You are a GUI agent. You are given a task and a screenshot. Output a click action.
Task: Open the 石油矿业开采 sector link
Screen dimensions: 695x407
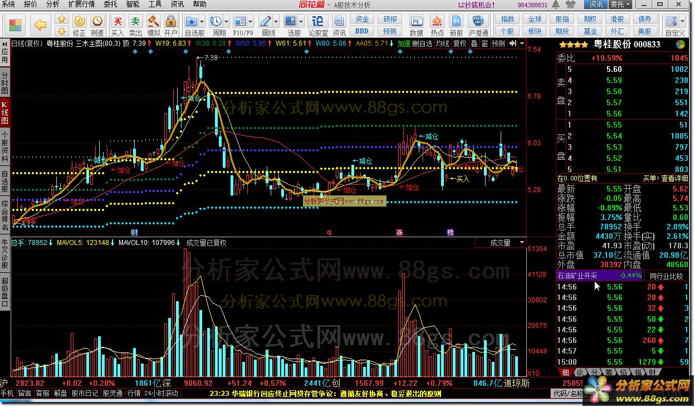coord(577,276)
